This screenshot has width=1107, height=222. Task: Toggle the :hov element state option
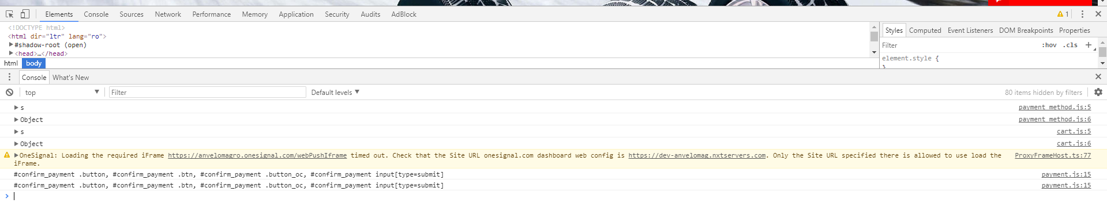pos(1049,45)
